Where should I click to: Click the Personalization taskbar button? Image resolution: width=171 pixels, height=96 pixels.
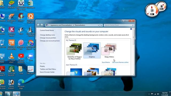coord(17,94)
